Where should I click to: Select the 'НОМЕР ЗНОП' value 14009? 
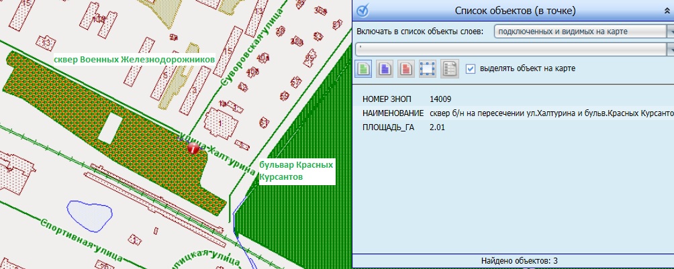coord(440,99)
